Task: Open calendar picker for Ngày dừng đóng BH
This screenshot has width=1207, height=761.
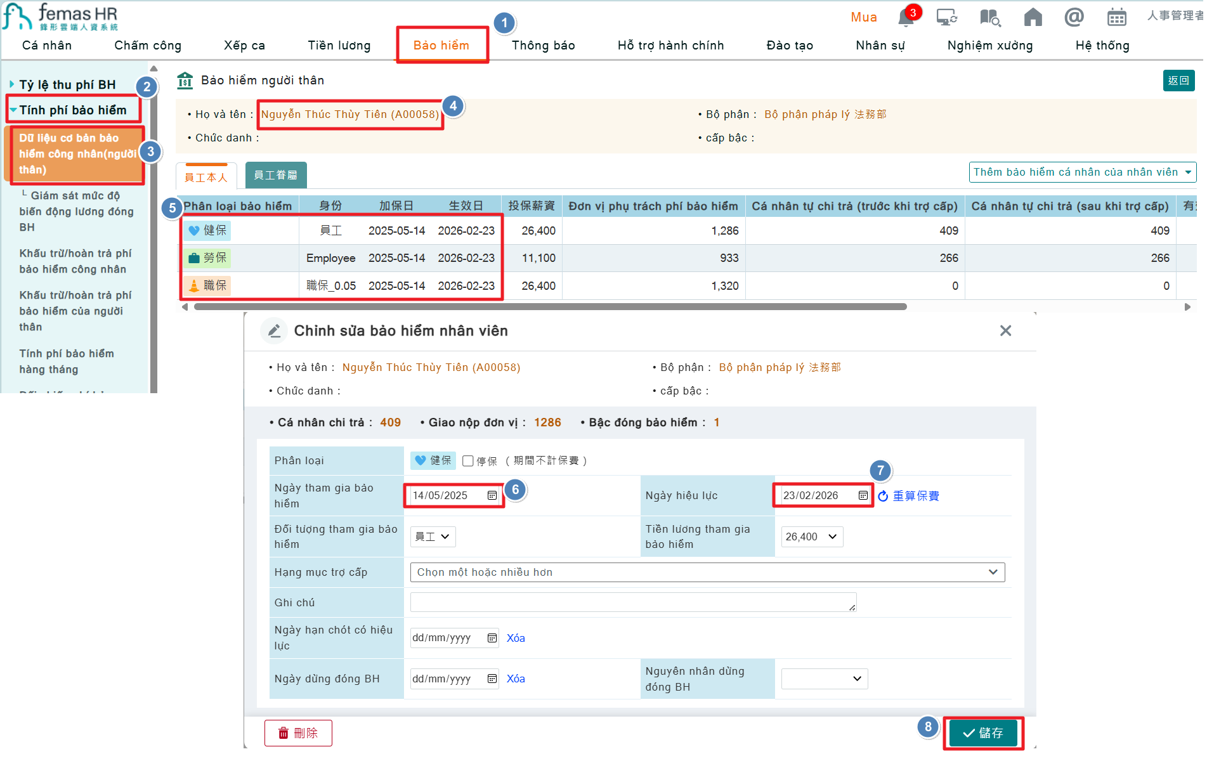Action: pos(492,679)
